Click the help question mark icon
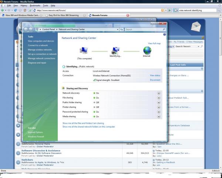This screenshot has width=222, height=178. [164, 34]
